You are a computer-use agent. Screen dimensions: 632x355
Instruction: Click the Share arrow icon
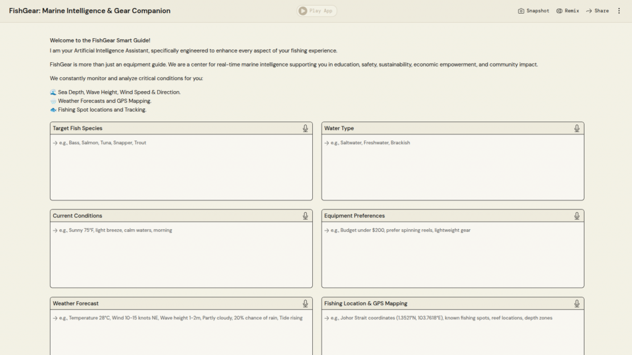pos(589,11)
